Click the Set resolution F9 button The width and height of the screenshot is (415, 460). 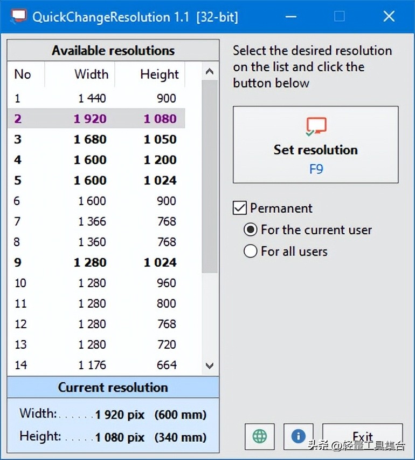click(315, 145)
